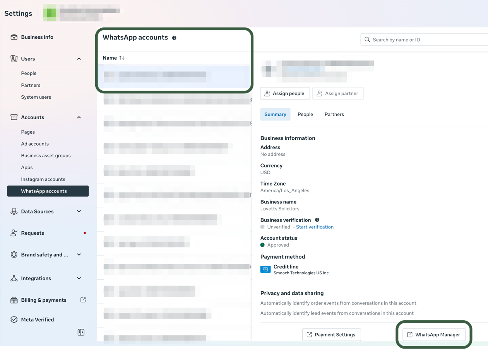The width and height of the screenshot is (488, 349).
Task: Open Billing & payments external link icon
Action: click(83, 300)
